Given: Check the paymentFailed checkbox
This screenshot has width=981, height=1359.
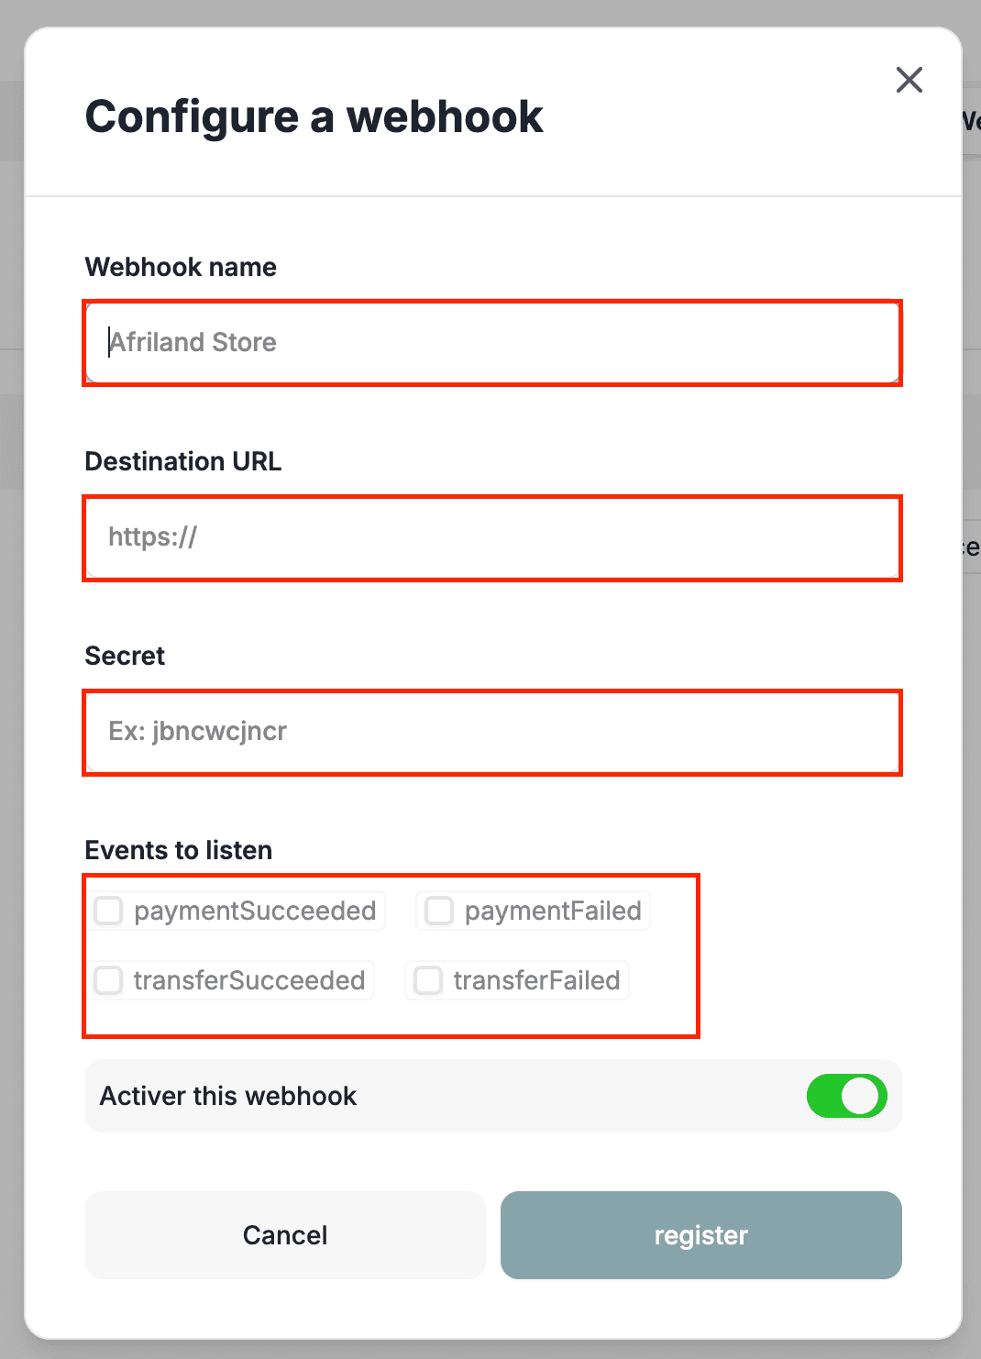Looking at the screenshot, I should [x=438, y=911].
